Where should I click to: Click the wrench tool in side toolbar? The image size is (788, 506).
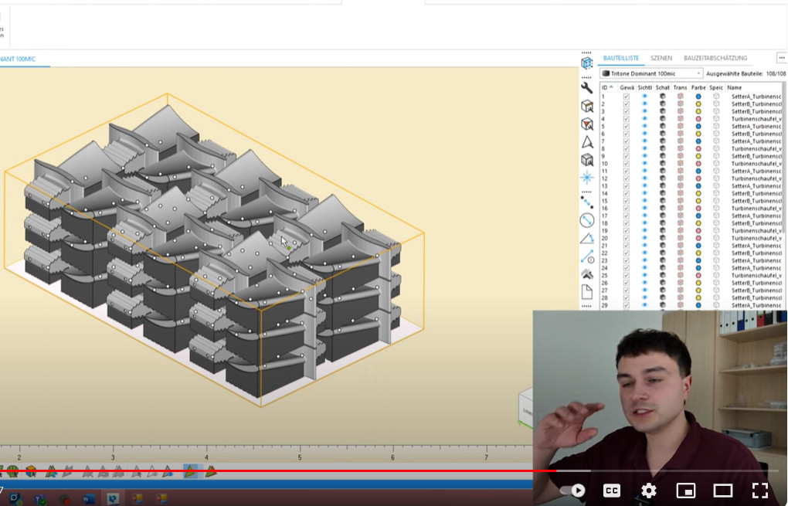pos(586,88)
